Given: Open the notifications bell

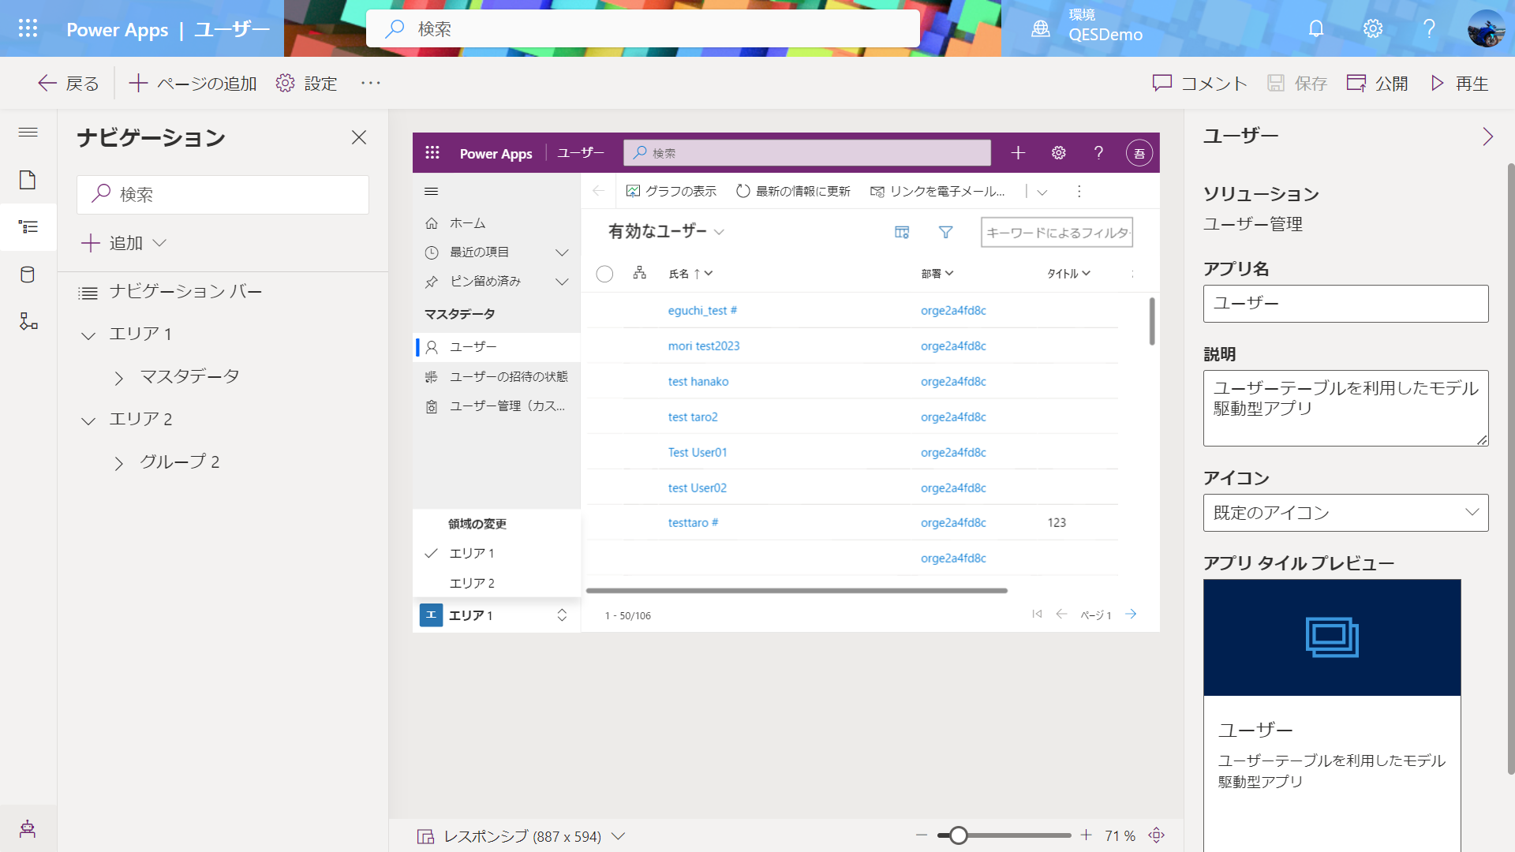Looking at the screenshot, I should pyautogui.click(x=1316, y=28).
